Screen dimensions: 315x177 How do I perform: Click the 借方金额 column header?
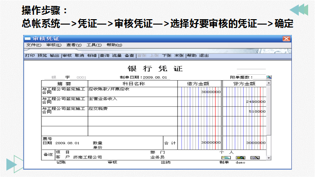point(199,84)
